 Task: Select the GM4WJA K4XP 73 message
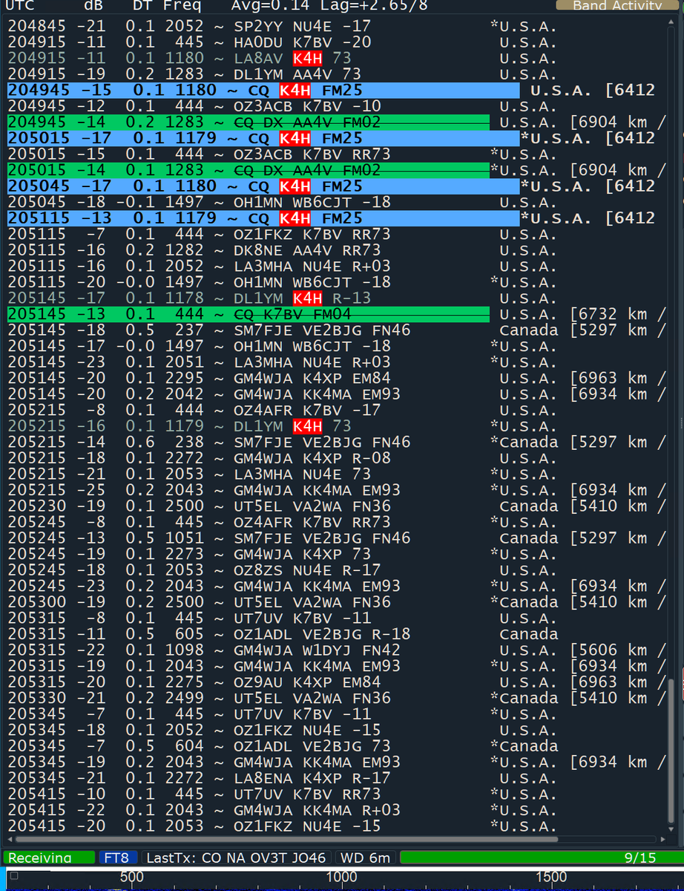click(303, 554)
